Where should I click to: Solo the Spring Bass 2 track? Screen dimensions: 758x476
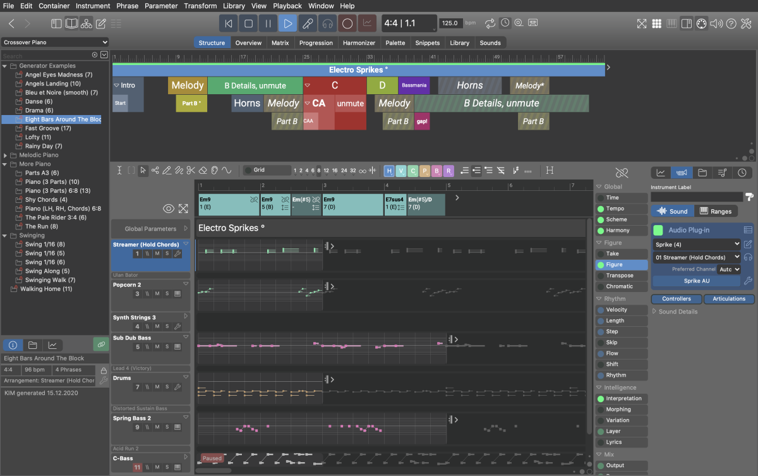[167, 427]
